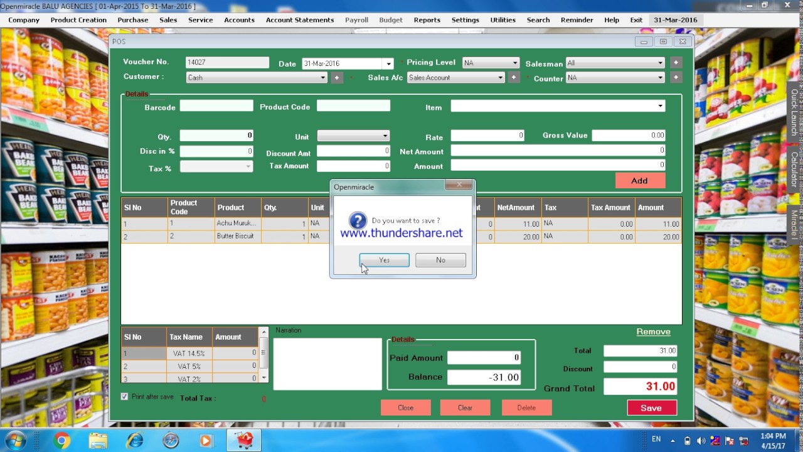Screen dimensions: 803x452
Task: Click the battery icon in system tray
Action: coord(687,441)
